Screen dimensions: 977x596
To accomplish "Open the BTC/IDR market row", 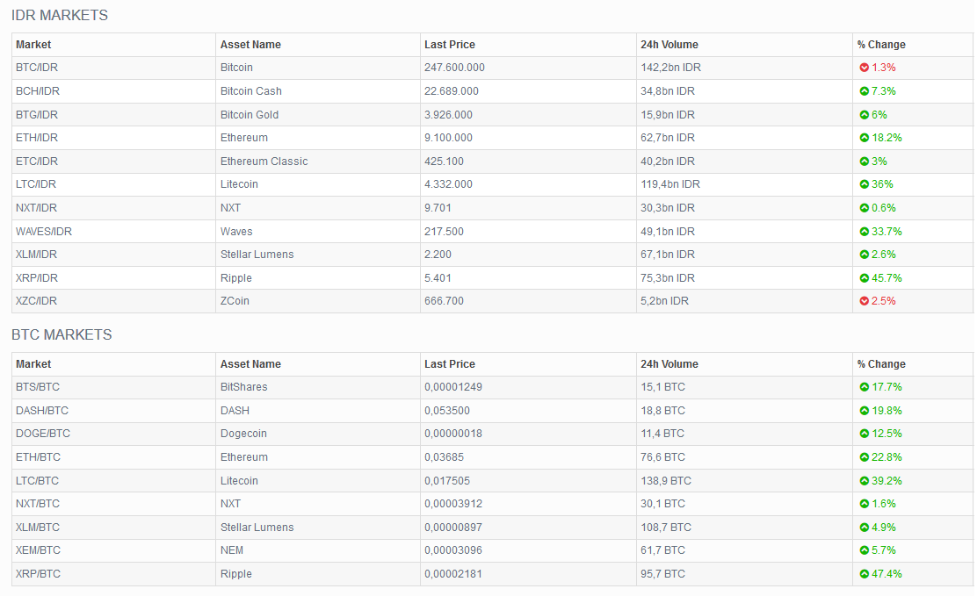I will 37,68.
